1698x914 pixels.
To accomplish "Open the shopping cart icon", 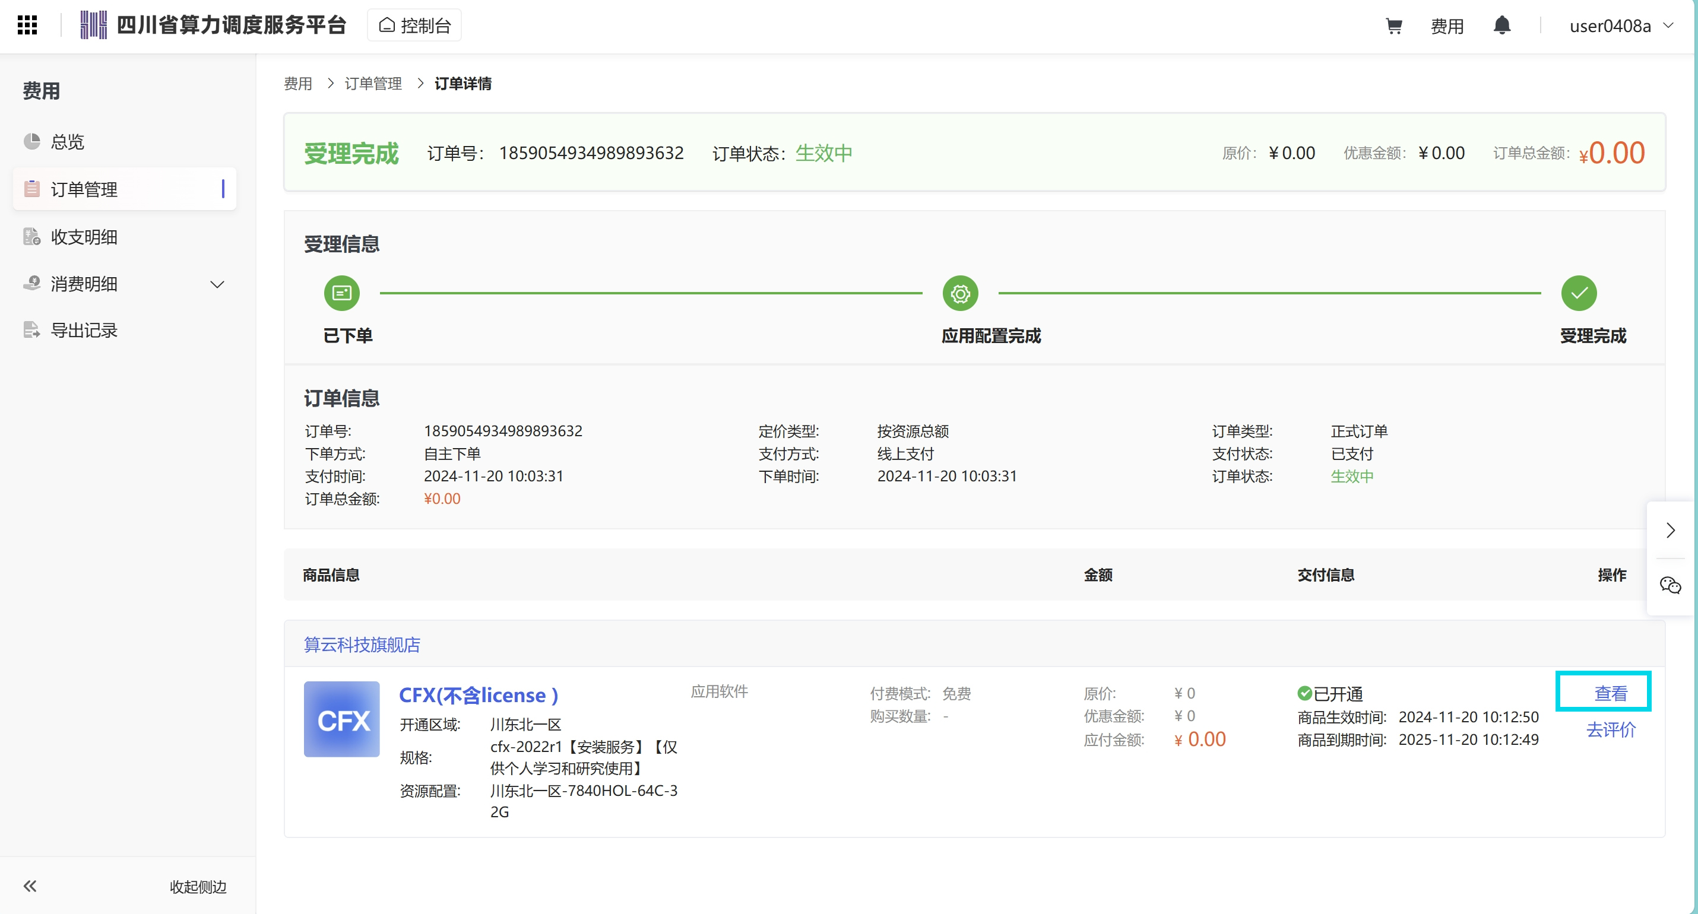I will (x=1393, y=26).
